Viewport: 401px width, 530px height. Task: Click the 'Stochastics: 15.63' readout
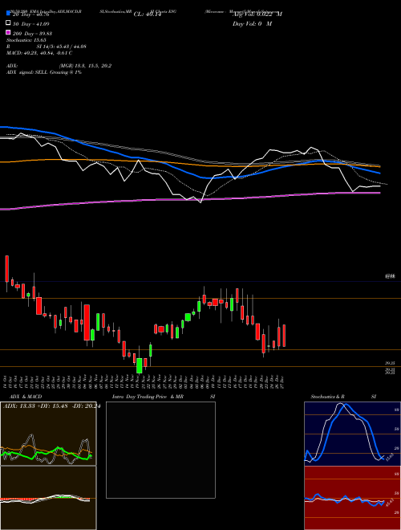pos(26,40)
